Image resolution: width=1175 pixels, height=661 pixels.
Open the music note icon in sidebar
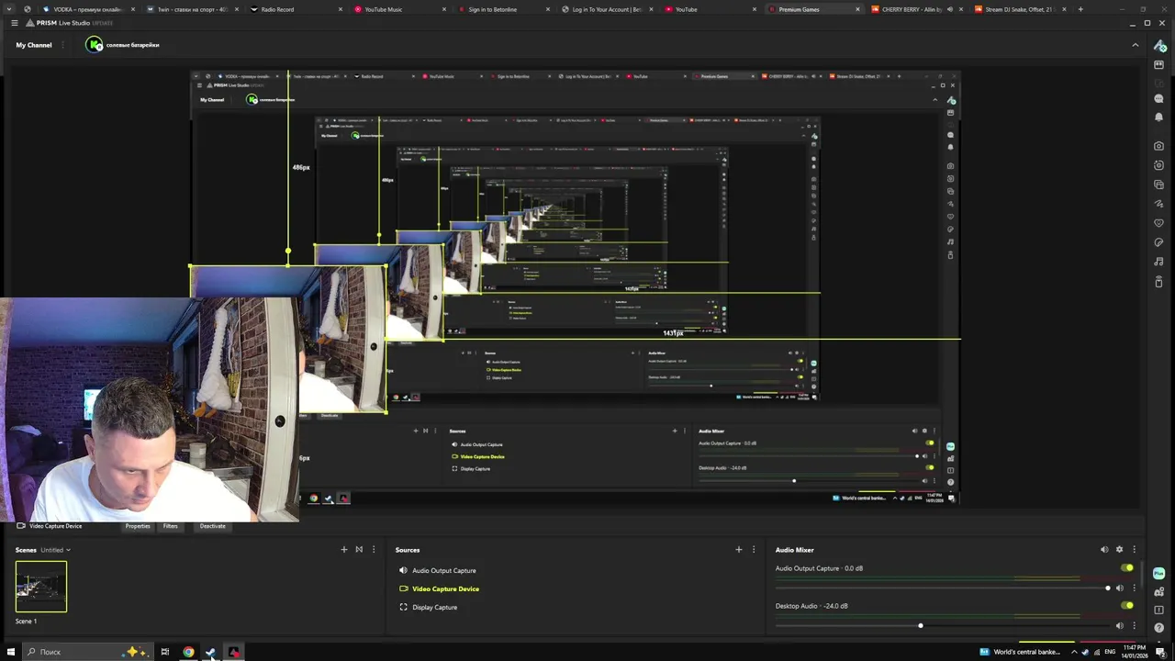pyautogui.click(x=1159, y=262)
